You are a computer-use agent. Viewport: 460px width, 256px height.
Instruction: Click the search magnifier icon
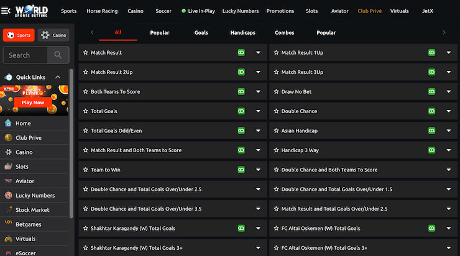pos(58,55)
